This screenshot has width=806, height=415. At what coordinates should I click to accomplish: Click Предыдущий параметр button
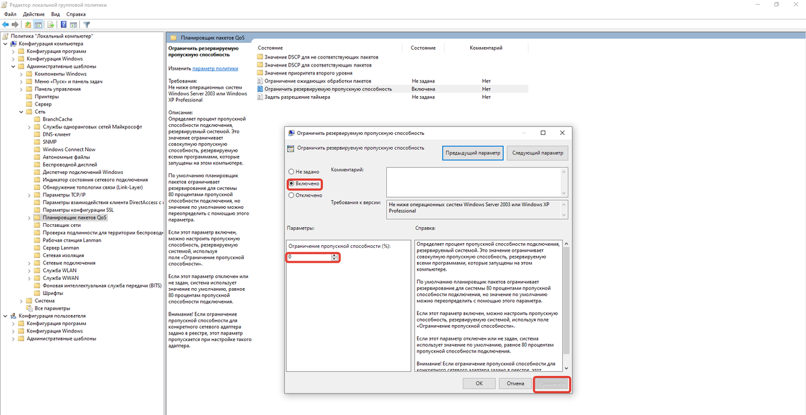473,153
